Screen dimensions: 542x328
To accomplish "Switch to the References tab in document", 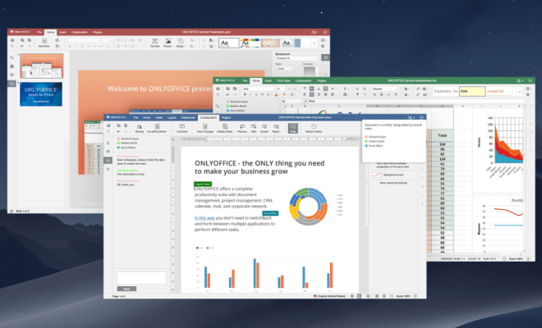I will point(188,118).
